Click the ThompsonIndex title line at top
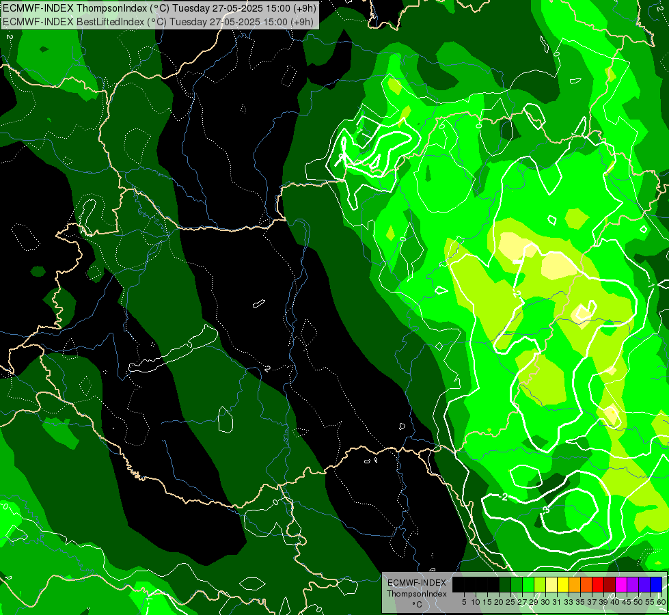The image size is (669, 615). [160, 8]
